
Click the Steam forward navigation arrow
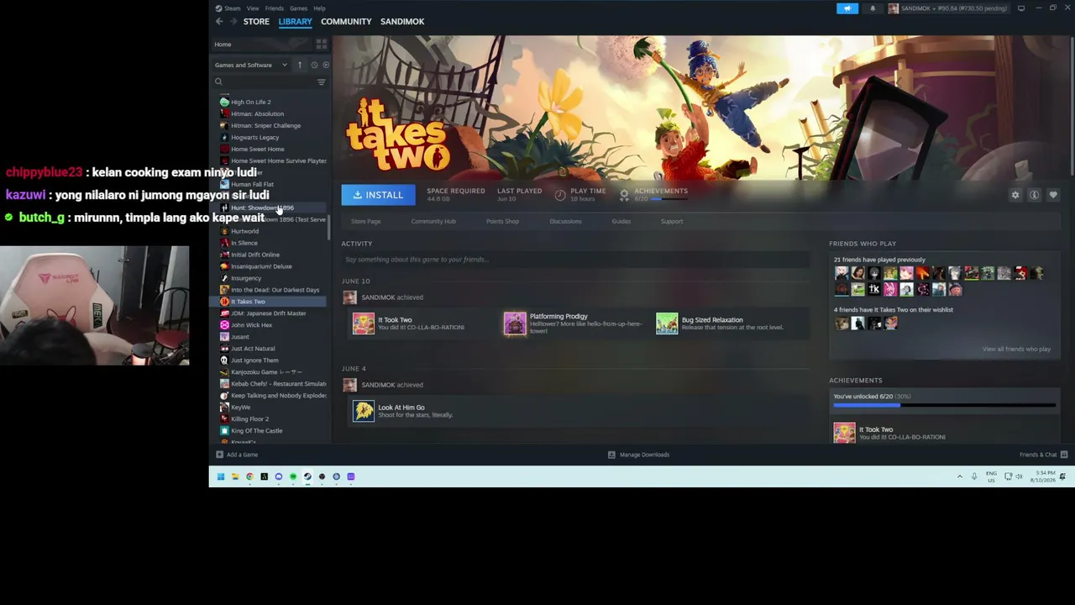pos(232,22)
